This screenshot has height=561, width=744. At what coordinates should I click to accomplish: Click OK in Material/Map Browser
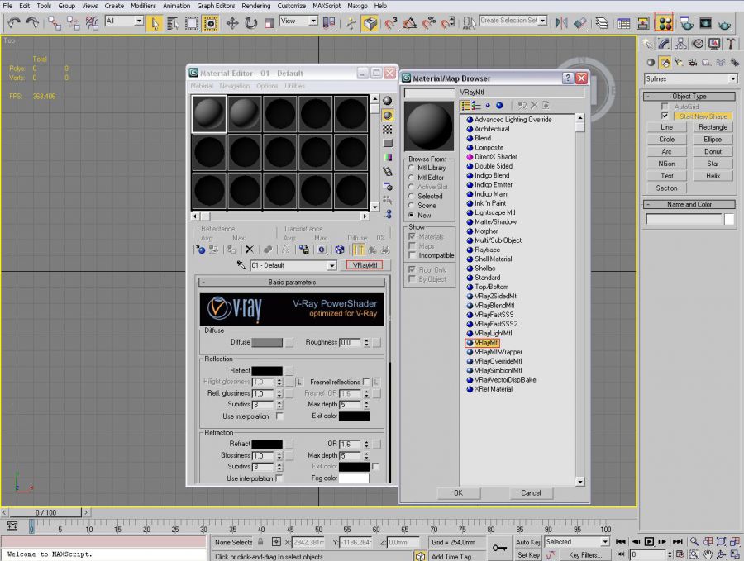coord(458,493)
